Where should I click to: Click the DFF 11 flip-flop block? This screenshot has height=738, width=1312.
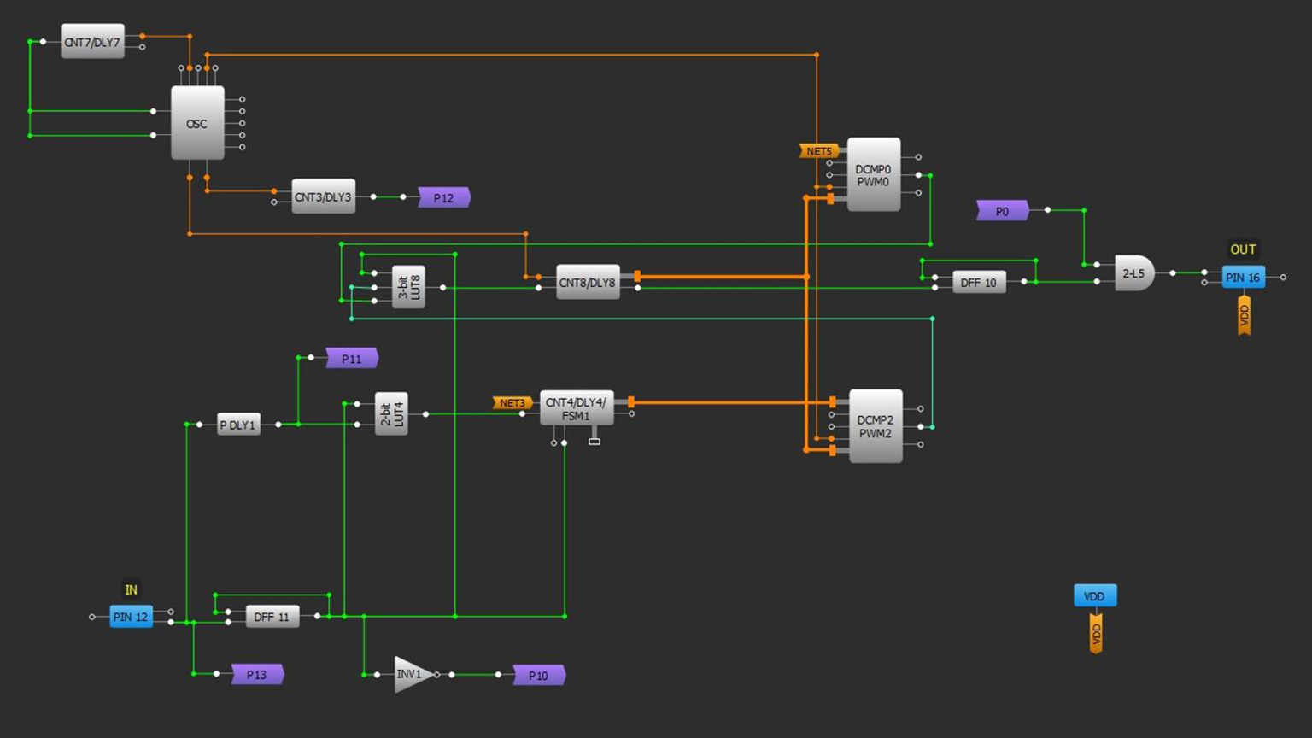pyautogui.click(x=272, y=616)
